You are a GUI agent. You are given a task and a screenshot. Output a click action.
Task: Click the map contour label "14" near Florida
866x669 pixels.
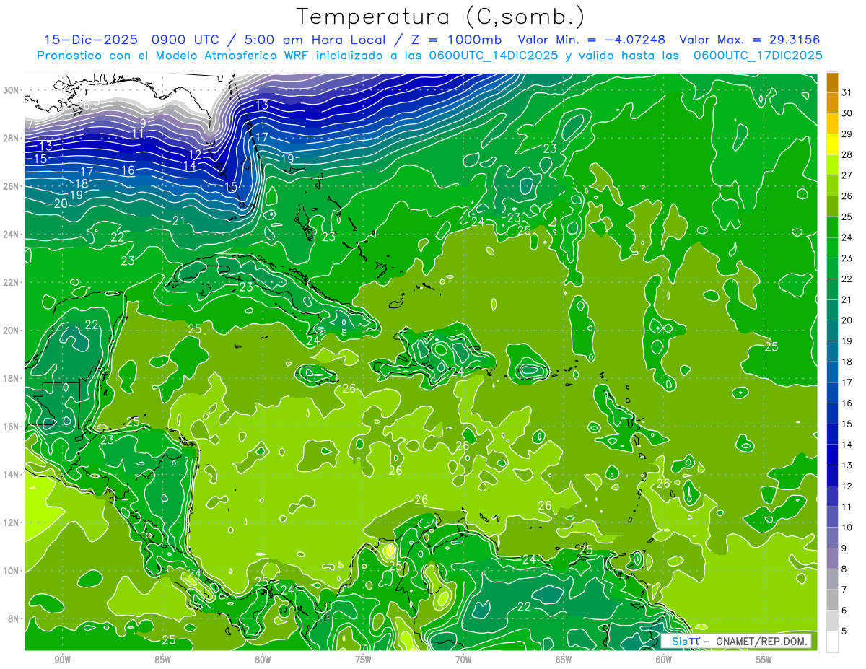189,165
